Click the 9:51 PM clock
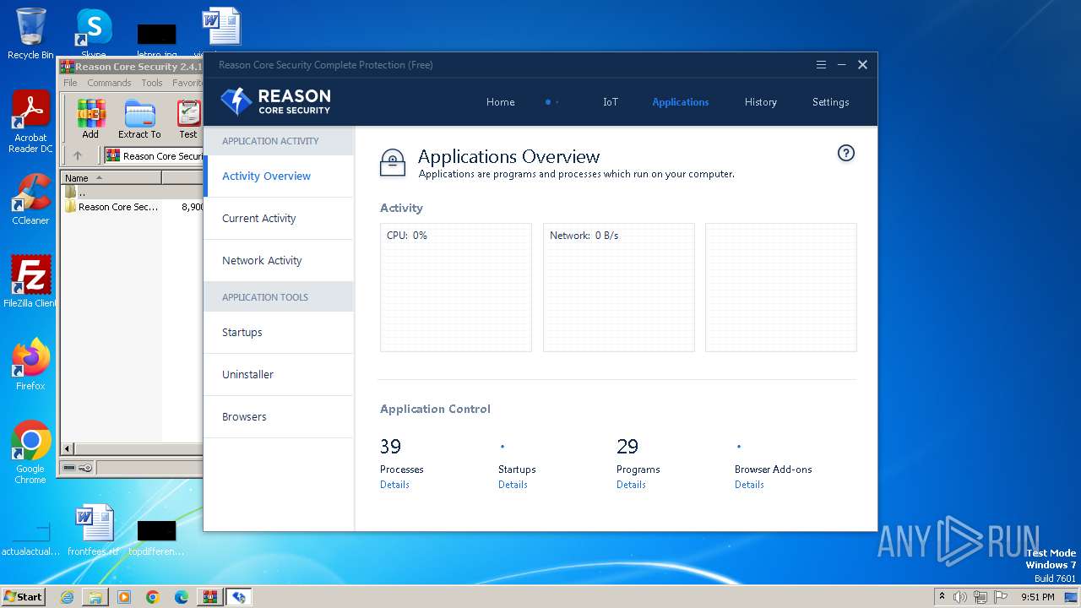Screen dimensions: 1081x608 [1037, 597]
